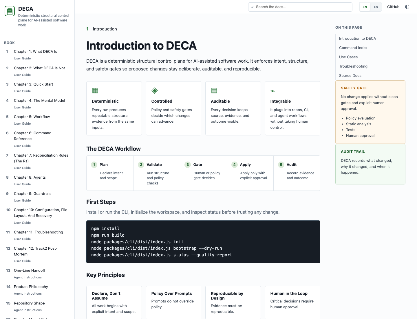This screenshot has height=319, width=417.
Task: Switch language to ES
Action: 376,7
